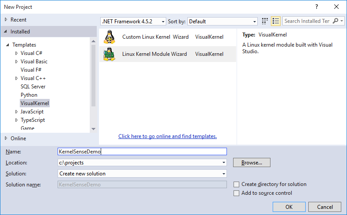Click the tree scrollbar up arrow
The image size is (347, 215).
point(93,41)
